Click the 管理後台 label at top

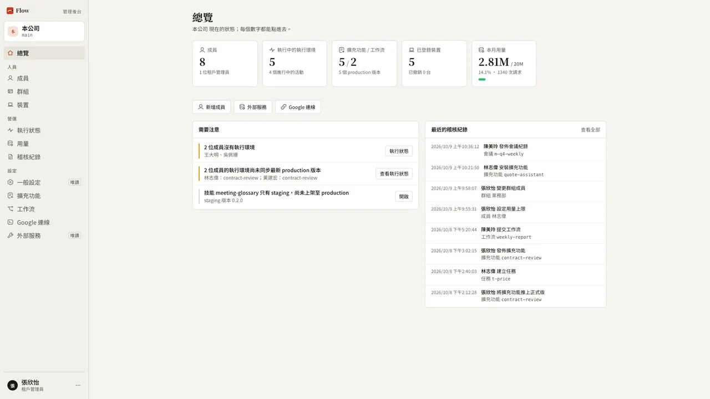pyautogui.click(x=72, y=11)
